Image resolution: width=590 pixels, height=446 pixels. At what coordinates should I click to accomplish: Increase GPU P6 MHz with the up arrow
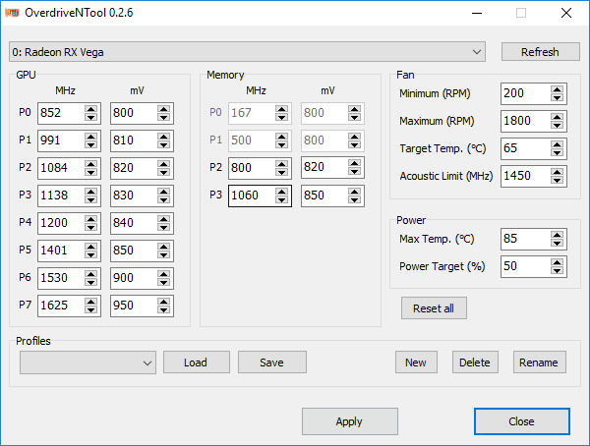tap(91, 273)
